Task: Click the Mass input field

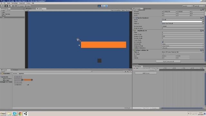Action: [x=183, y=33]
